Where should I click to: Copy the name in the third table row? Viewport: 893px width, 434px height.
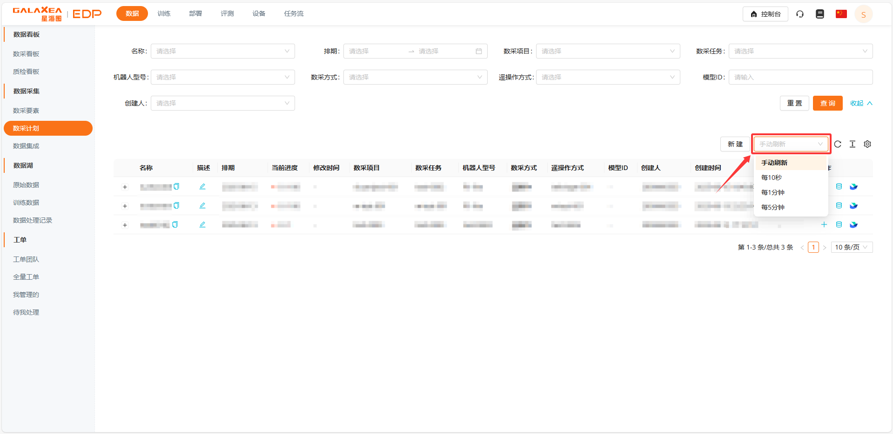(175, 224)
